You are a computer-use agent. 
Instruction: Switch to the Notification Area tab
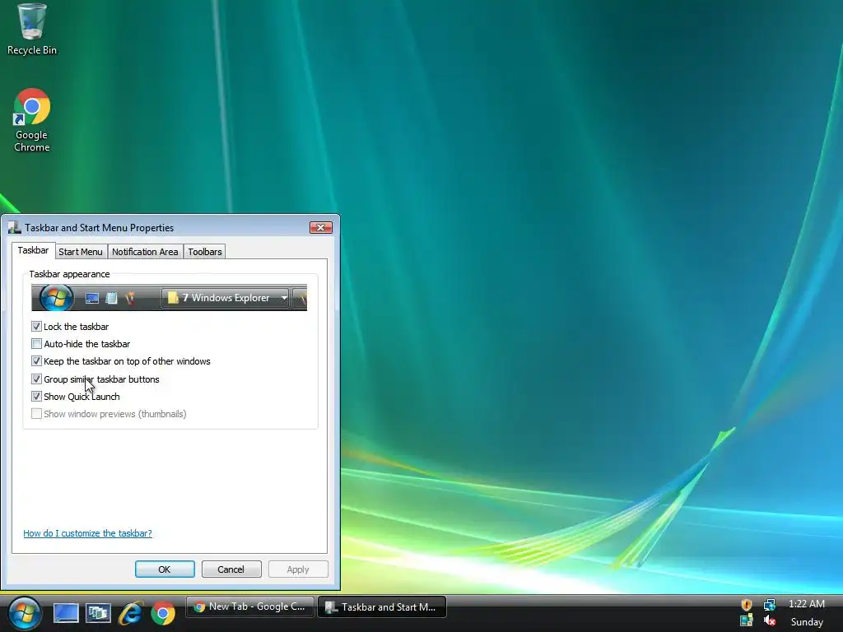click(x=145, y=252)
